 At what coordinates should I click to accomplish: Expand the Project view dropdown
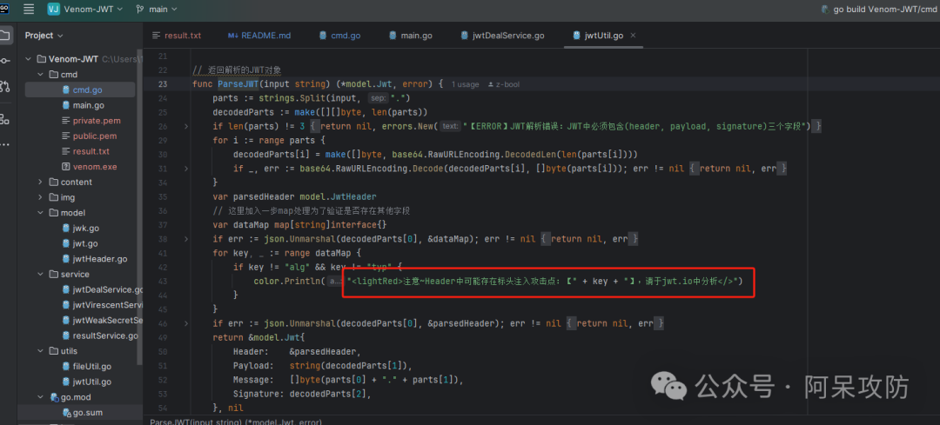coord(44,36)
